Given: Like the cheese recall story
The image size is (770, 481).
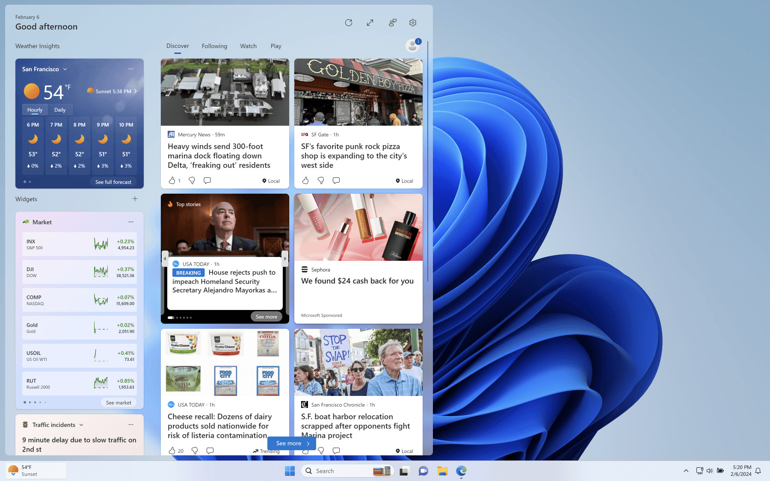Looking at the screenshot, I should point(172,451).
